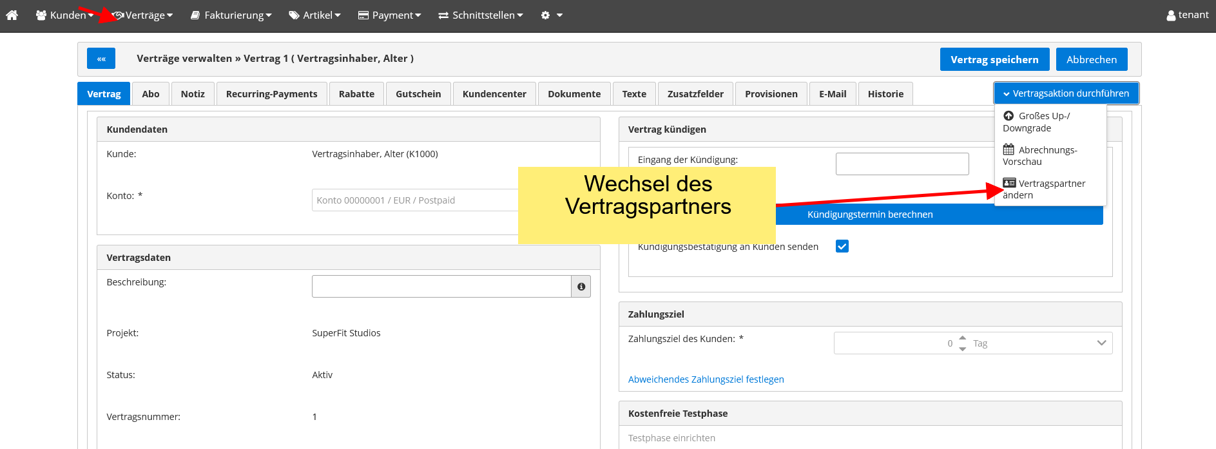
Task: Click the Eingang der Kündigung field
Action: tap(902, 164)
